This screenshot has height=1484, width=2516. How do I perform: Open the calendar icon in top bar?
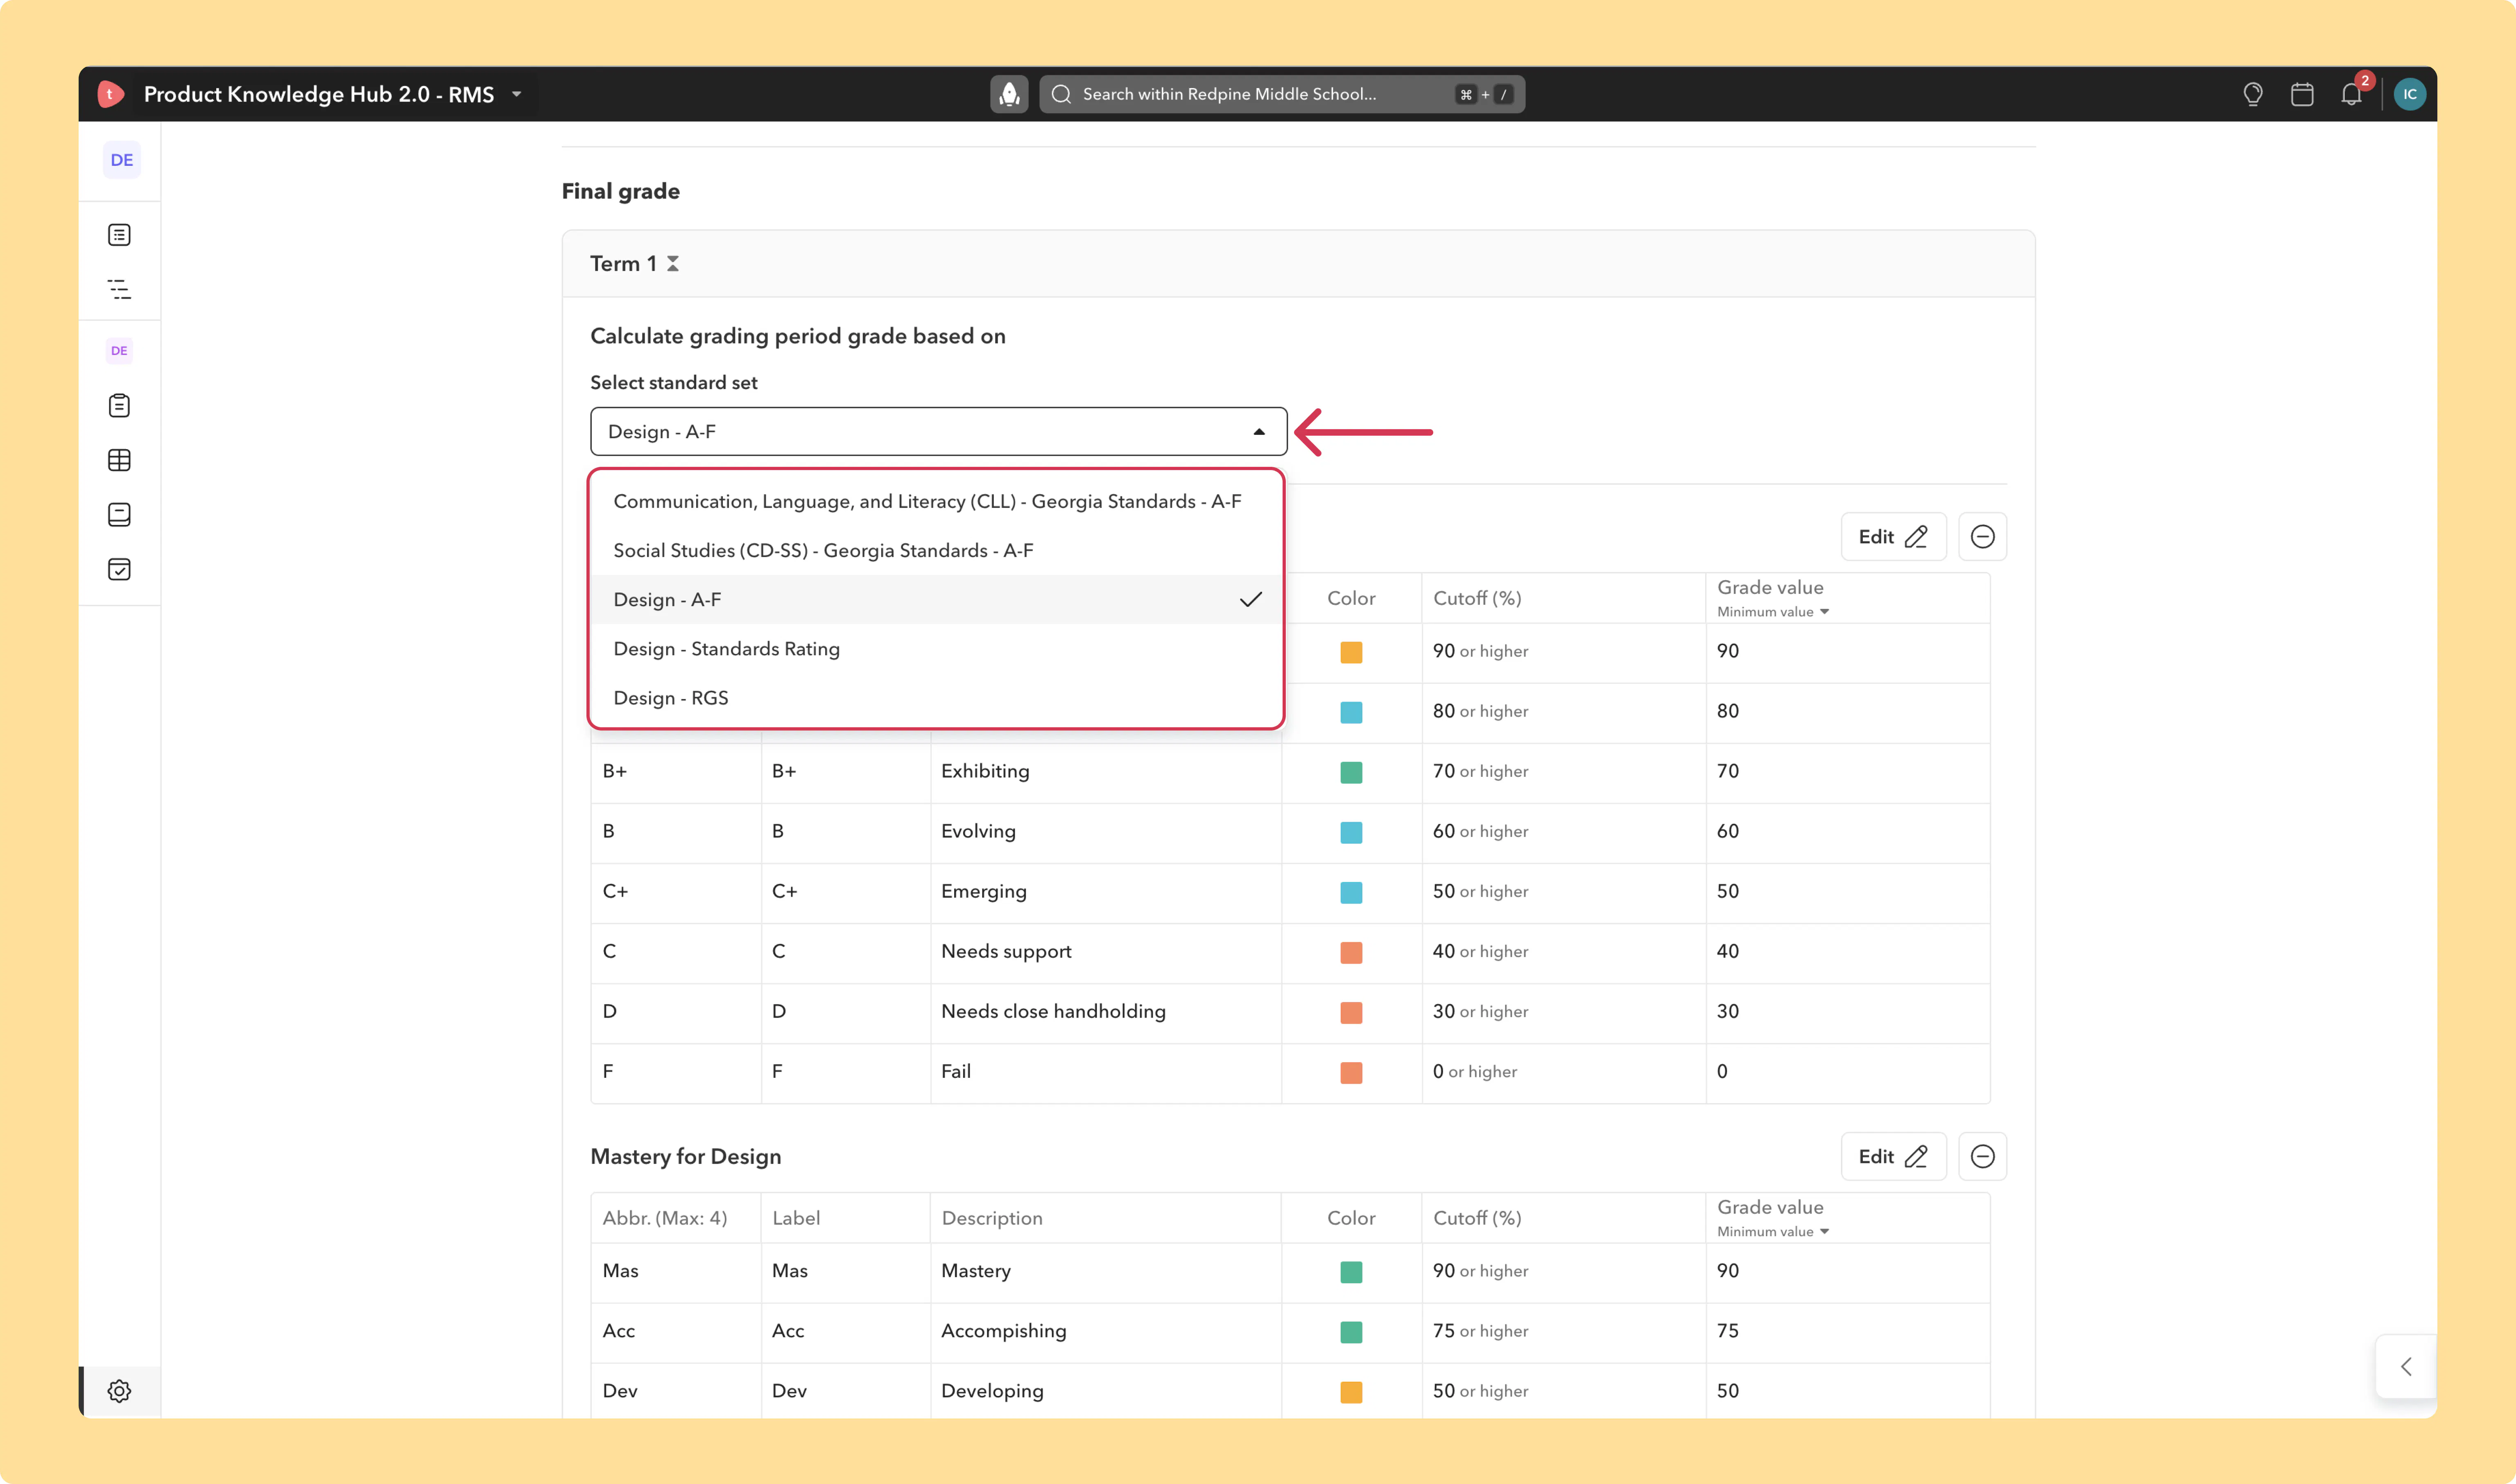pyautogui.click(x=2302, y=94)
